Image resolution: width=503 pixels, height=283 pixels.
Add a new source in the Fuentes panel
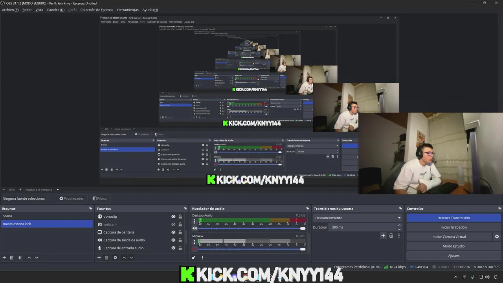[99, 257]
